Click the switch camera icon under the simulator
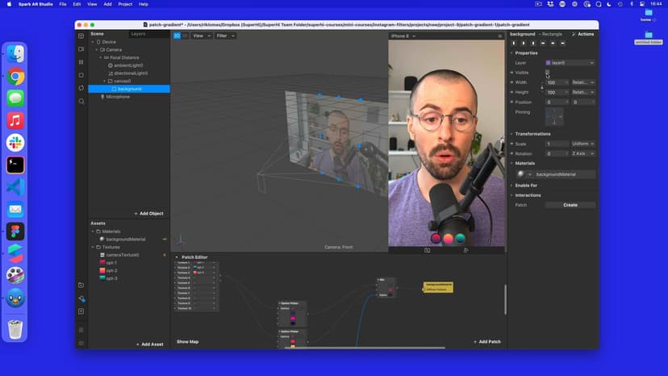The width and height of the screenshot is (668, 376). coord(427,251)
